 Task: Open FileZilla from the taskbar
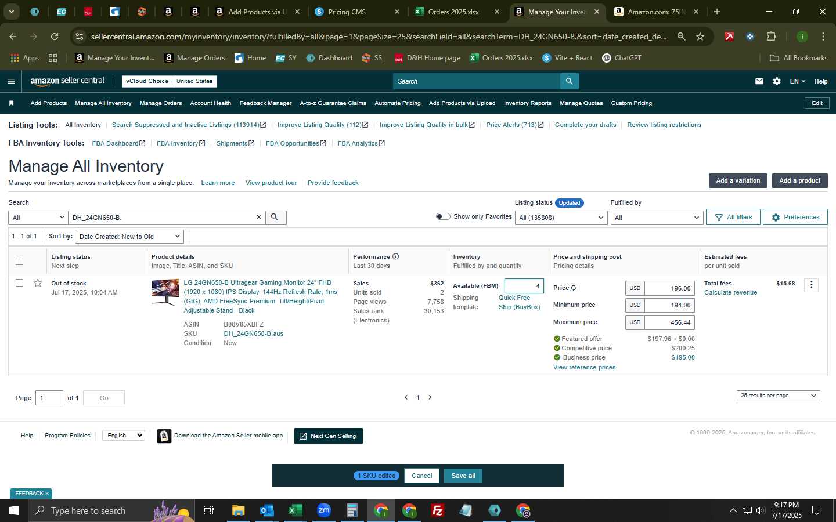point(438,510)
